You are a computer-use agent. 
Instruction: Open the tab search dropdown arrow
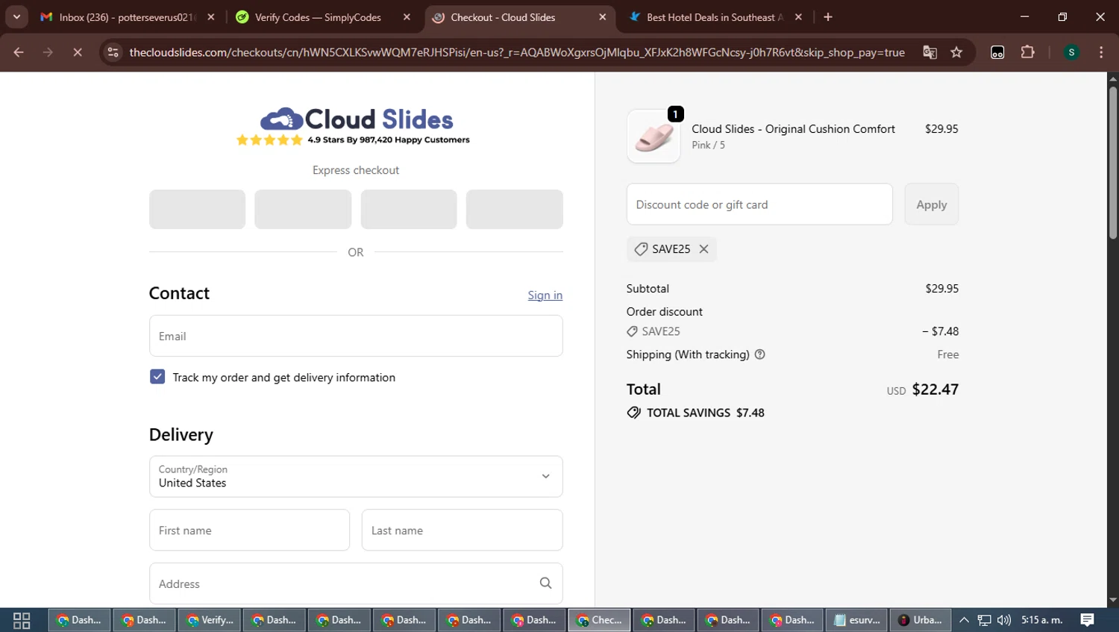coord(16,17)
